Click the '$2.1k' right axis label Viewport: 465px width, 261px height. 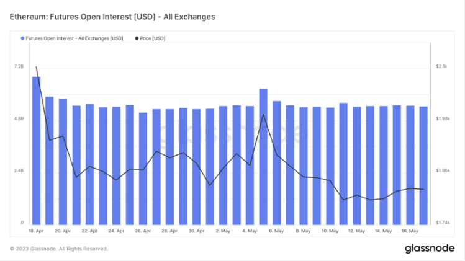tap(441, 66)
